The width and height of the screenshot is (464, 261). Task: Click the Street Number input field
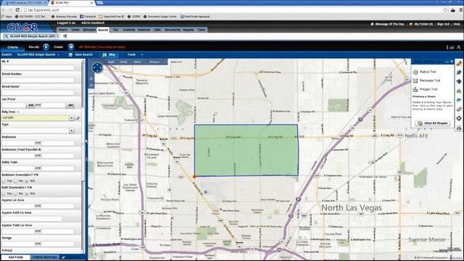[38, 80]
